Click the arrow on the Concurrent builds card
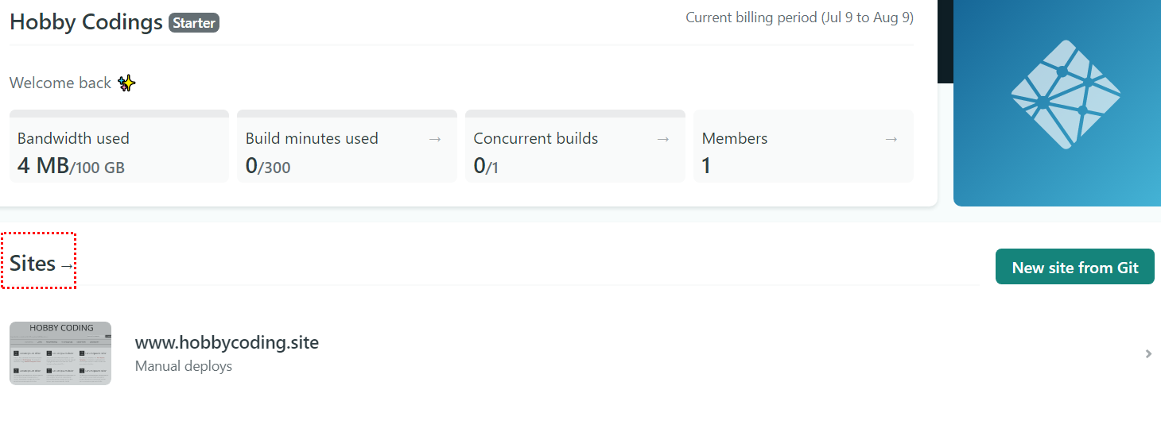 pyautogui.click(x=663, y=139)
